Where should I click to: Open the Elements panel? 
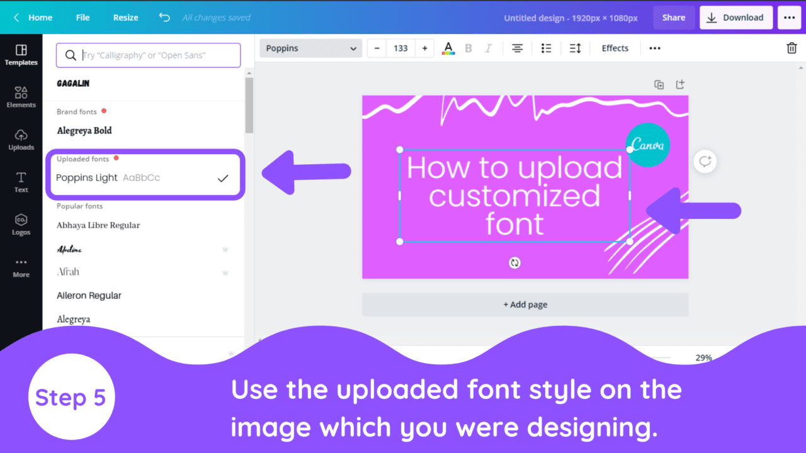(x=21, y=98)
